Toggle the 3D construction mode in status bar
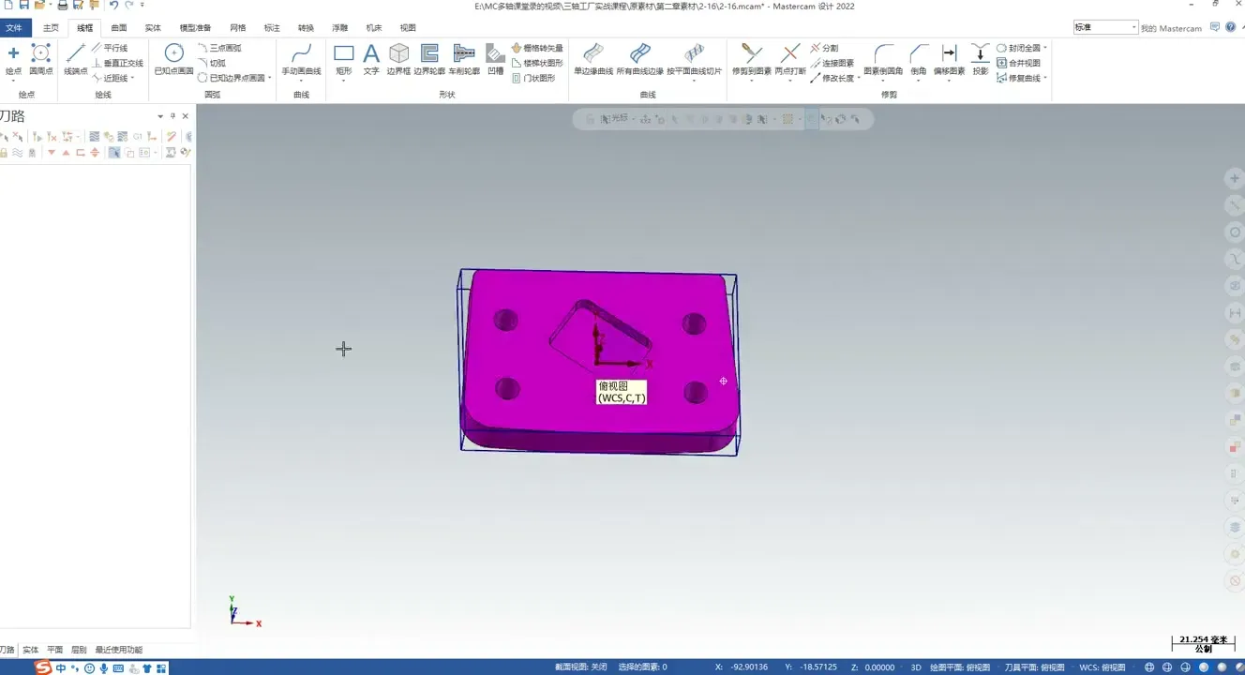 (x=916, y=667)
